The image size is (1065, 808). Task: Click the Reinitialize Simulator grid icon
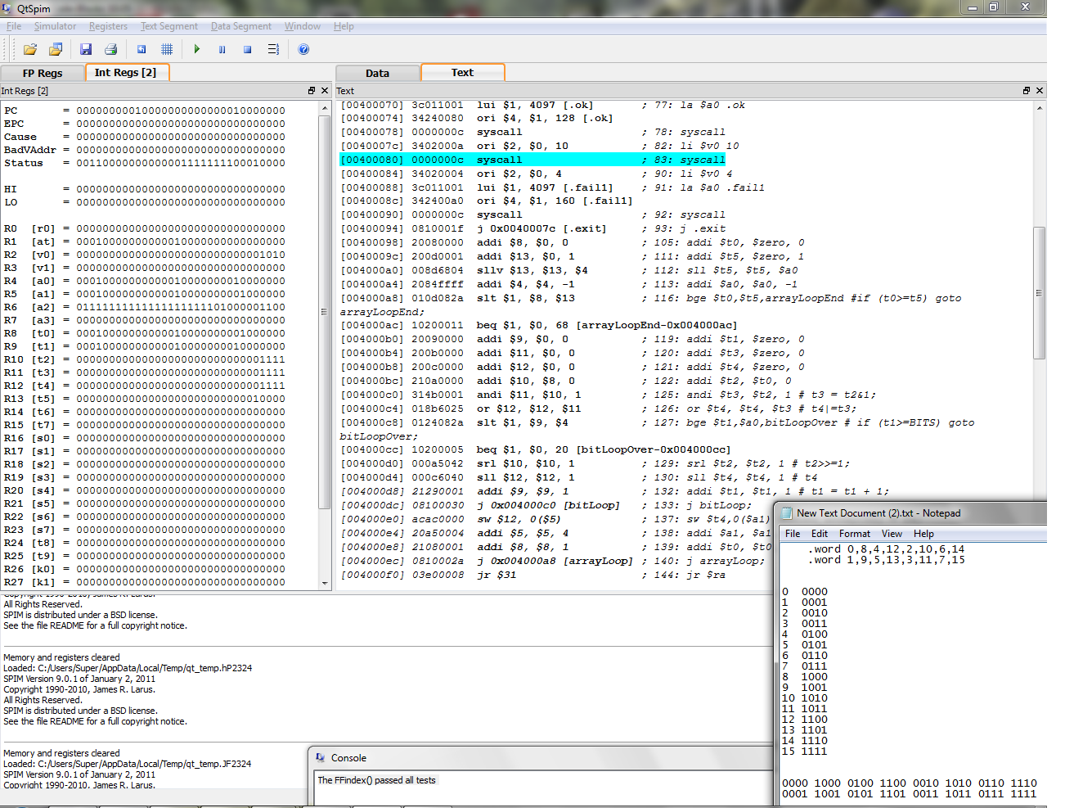pos(167,50)
